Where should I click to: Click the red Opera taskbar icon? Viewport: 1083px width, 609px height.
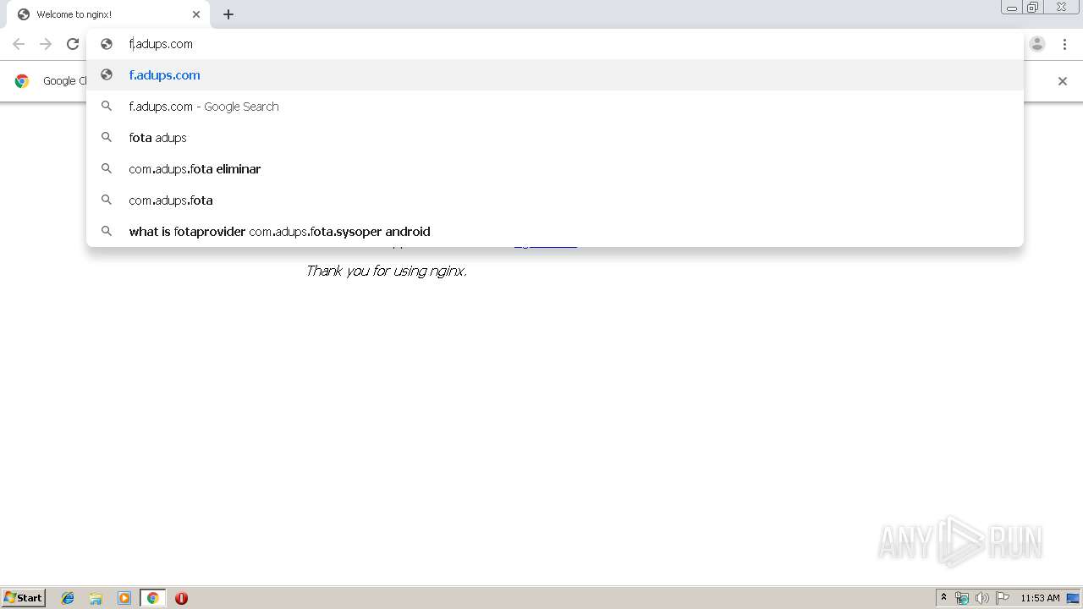[x=181, y=598]
